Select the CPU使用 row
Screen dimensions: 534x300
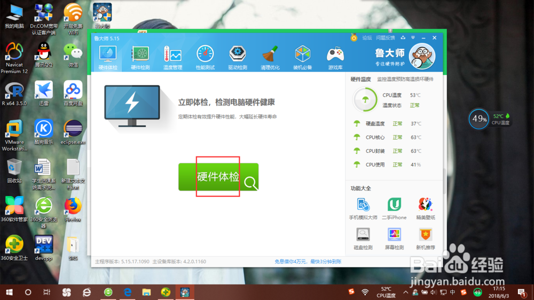point(388,164)
